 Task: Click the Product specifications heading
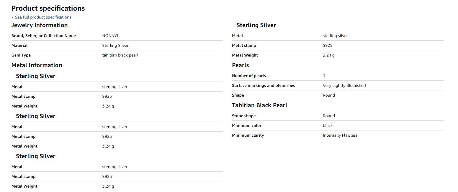48,8
